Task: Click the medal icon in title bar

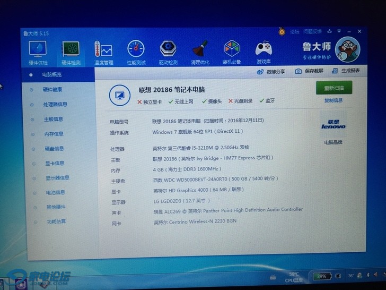Action: click(x=282, y=31)
